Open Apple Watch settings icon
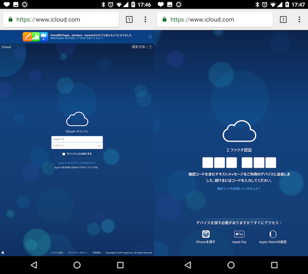 click(273, 234)
